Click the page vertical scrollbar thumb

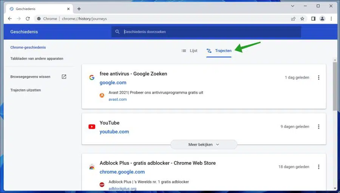point(335,86)
